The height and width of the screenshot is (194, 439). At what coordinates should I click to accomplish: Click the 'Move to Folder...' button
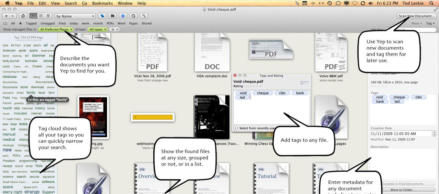403,190
